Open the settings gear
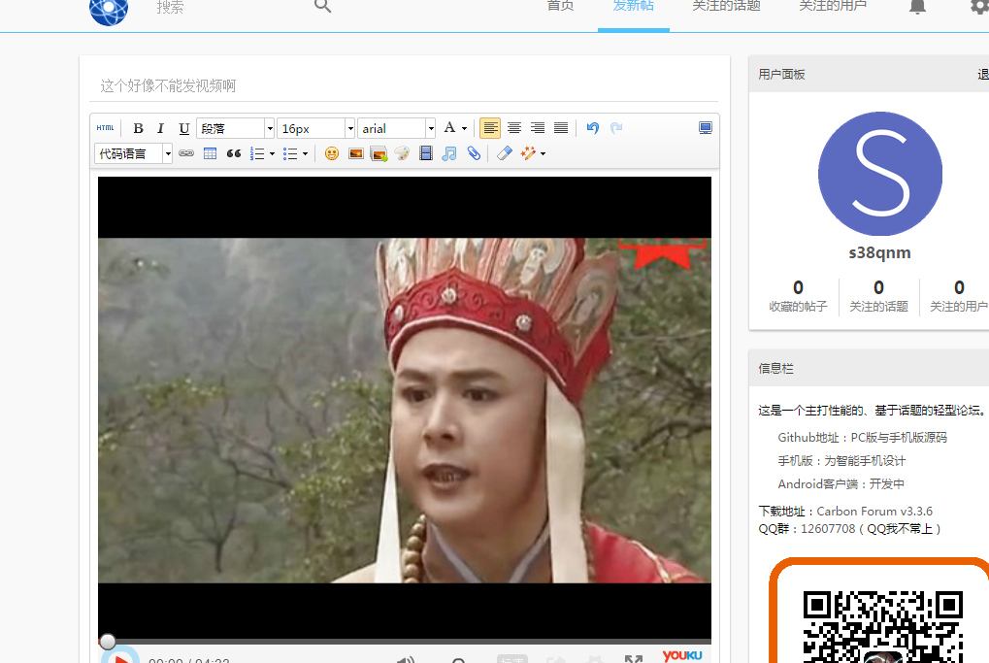This screenshot has height=663, width=989. pyautogui.click(x=979, y=7)
